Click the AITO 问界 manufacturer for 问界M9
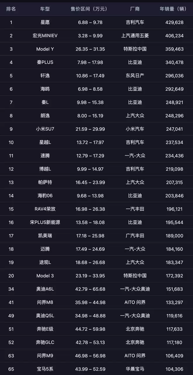 click(135, 356)
